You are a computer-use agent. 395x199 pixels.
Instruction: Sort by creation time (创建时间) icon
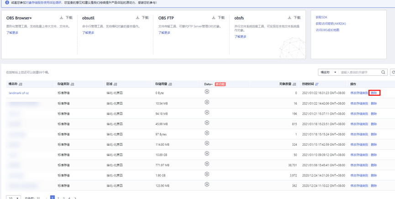coord(316,84)
